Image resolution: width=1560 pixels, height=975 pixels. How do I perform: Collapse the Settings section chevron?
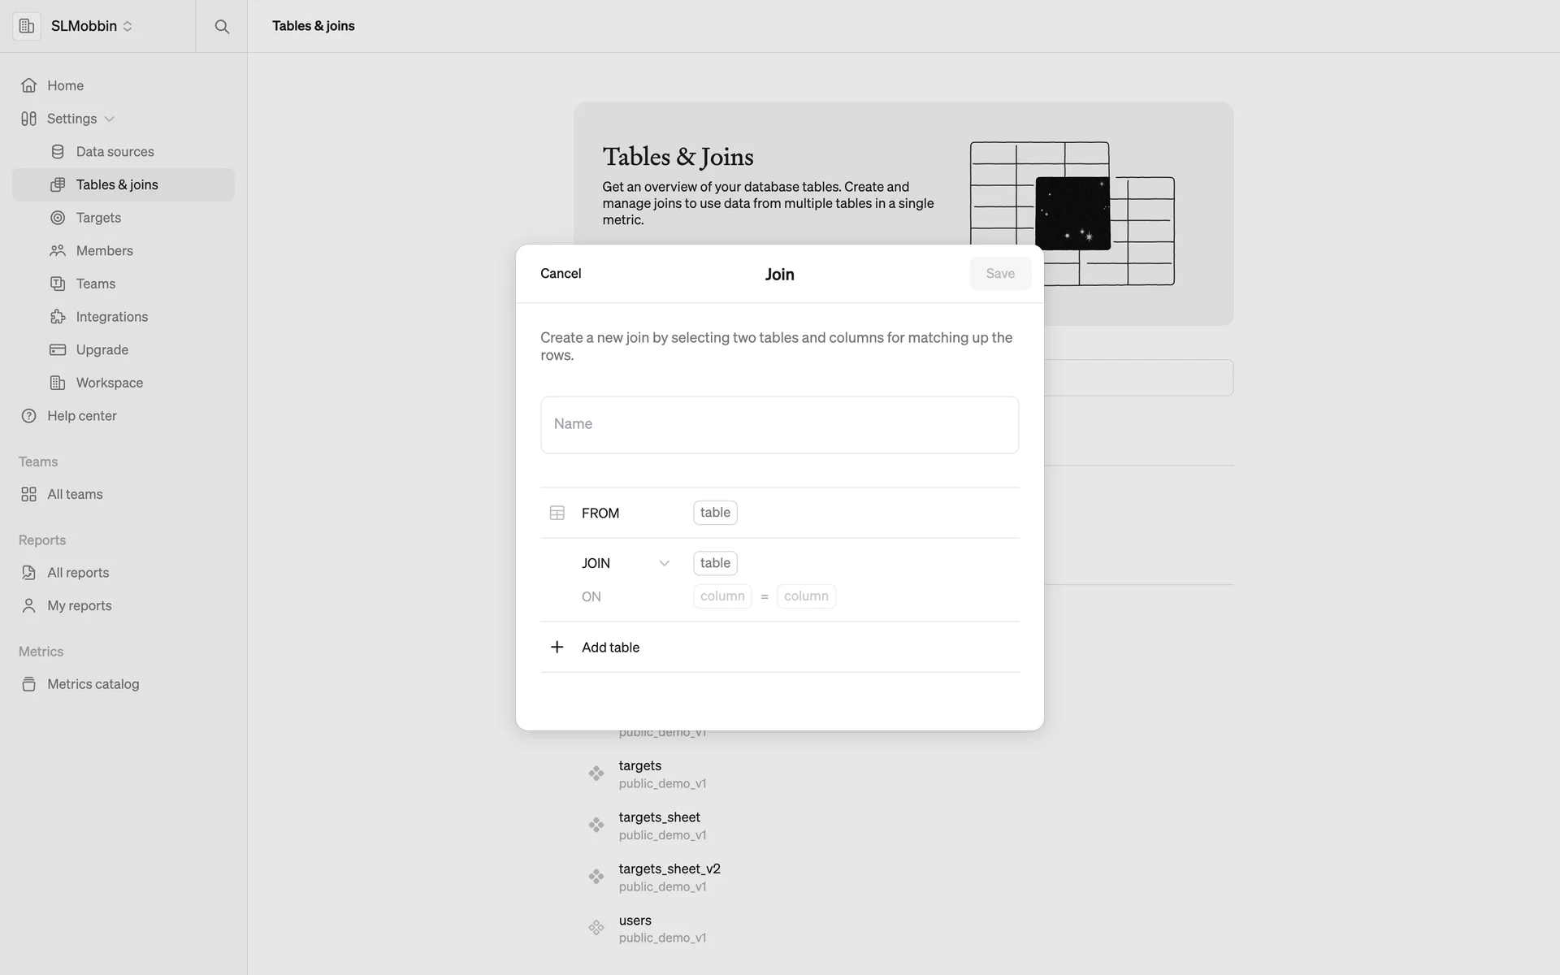tap(110, 119)
